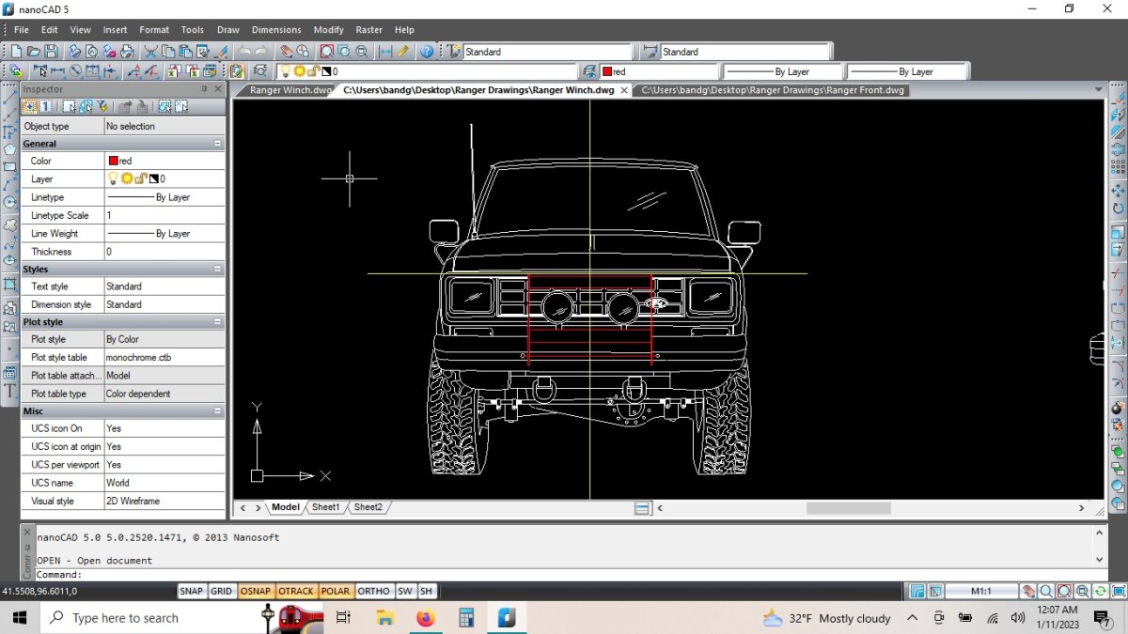Collapse the General section in Inspector
The image size is (1128, 634).
point(218,144)
